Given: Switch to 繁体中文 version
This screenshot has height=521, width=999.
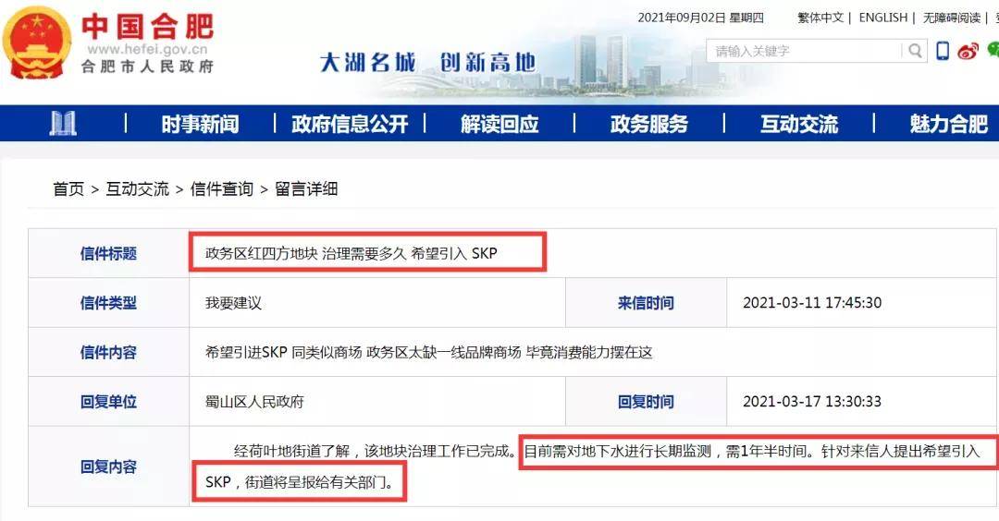Looking at the screenshot, I should click(820, 18).
